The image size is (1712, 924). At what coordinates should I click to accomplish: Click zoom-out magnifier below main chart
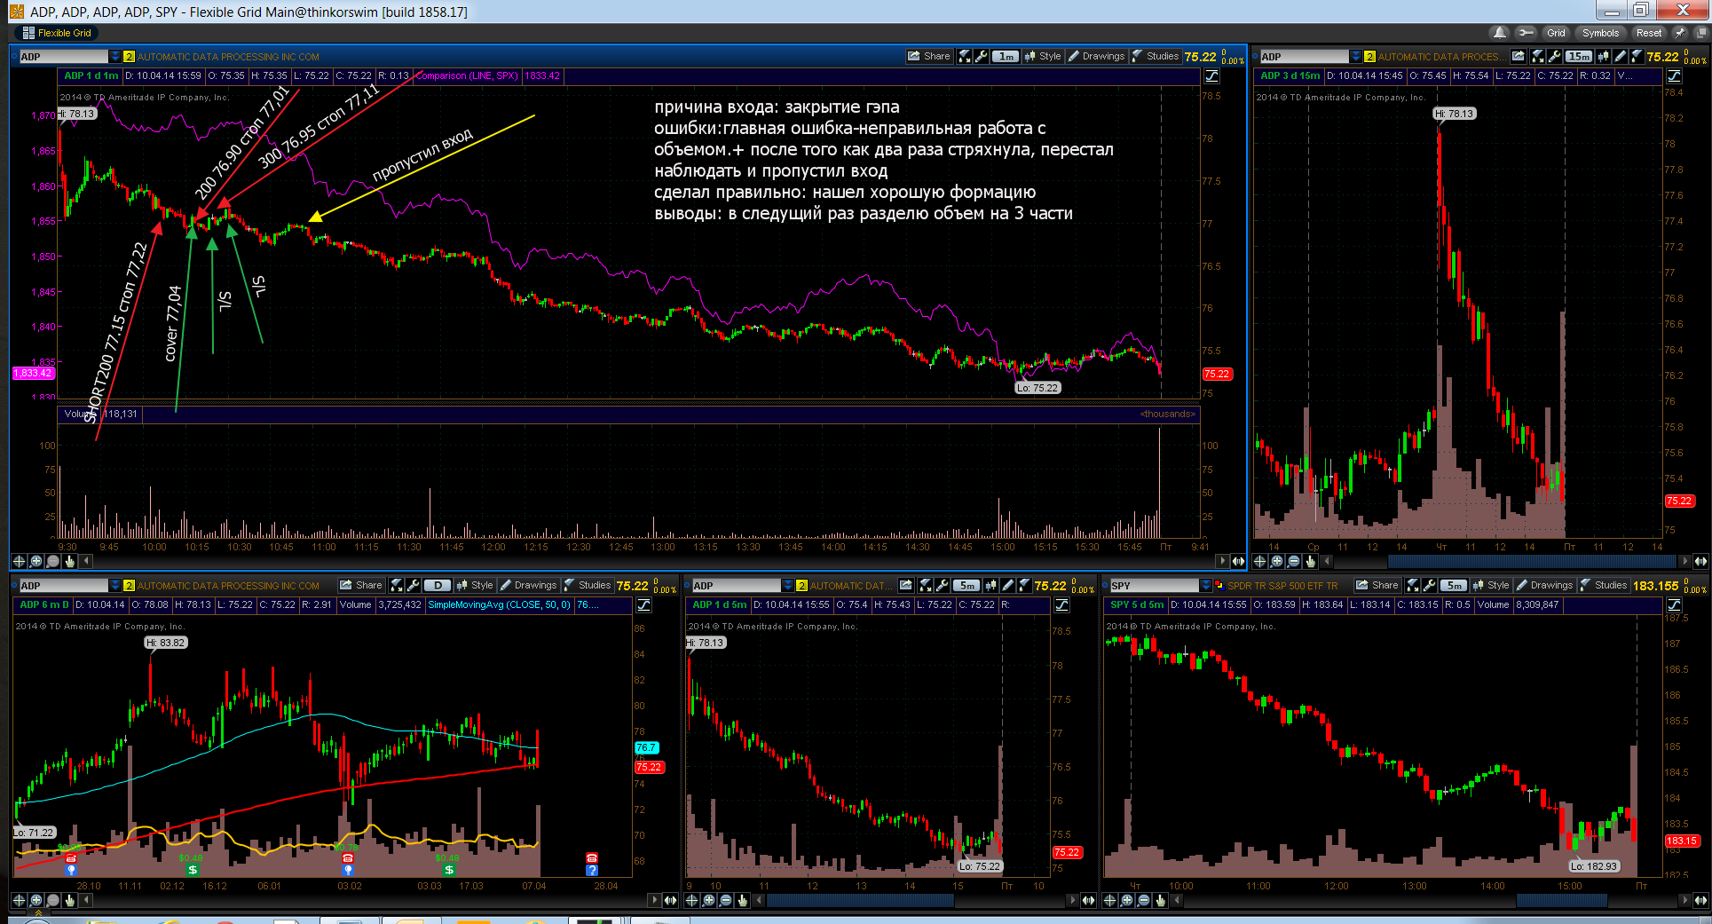52,561
